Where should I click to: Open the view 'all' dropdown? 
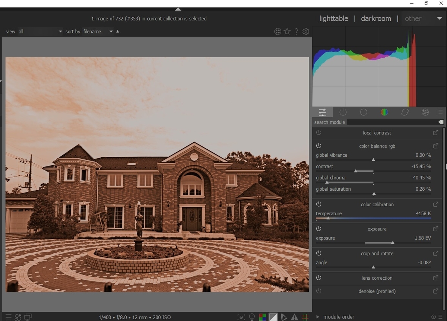40,32
